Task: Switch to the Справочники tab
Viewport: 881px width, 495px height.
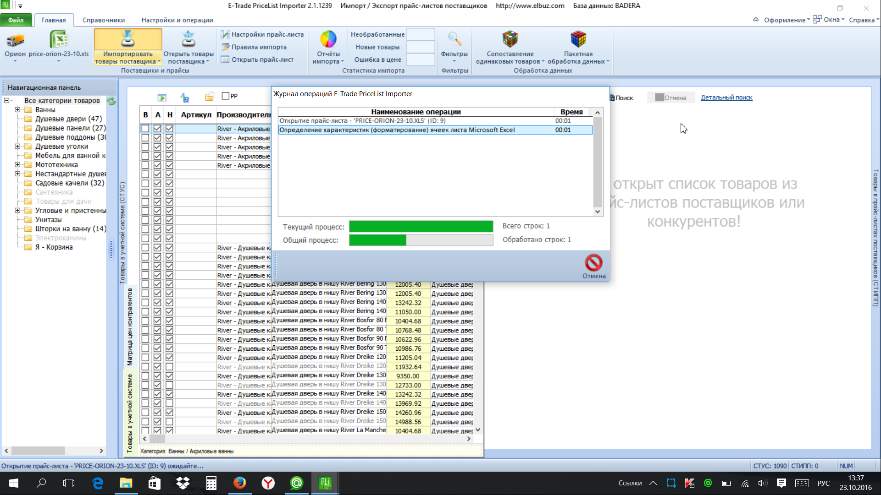Action: coord(104,20)
